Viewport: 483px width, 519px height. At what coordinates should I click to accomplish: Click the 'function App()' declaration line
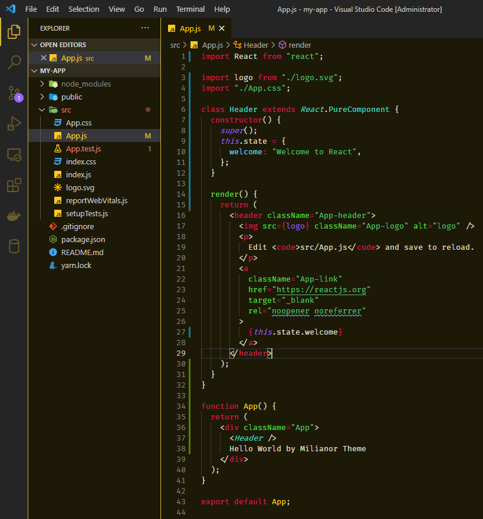click(x=238, y=406)
